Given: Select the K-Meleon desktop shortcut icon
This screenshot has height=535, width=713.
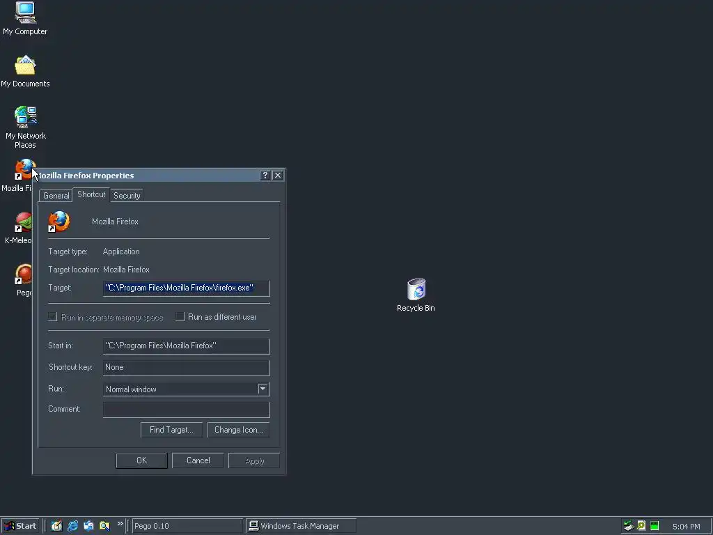Looking at the screenshot, I should point(23,222).
